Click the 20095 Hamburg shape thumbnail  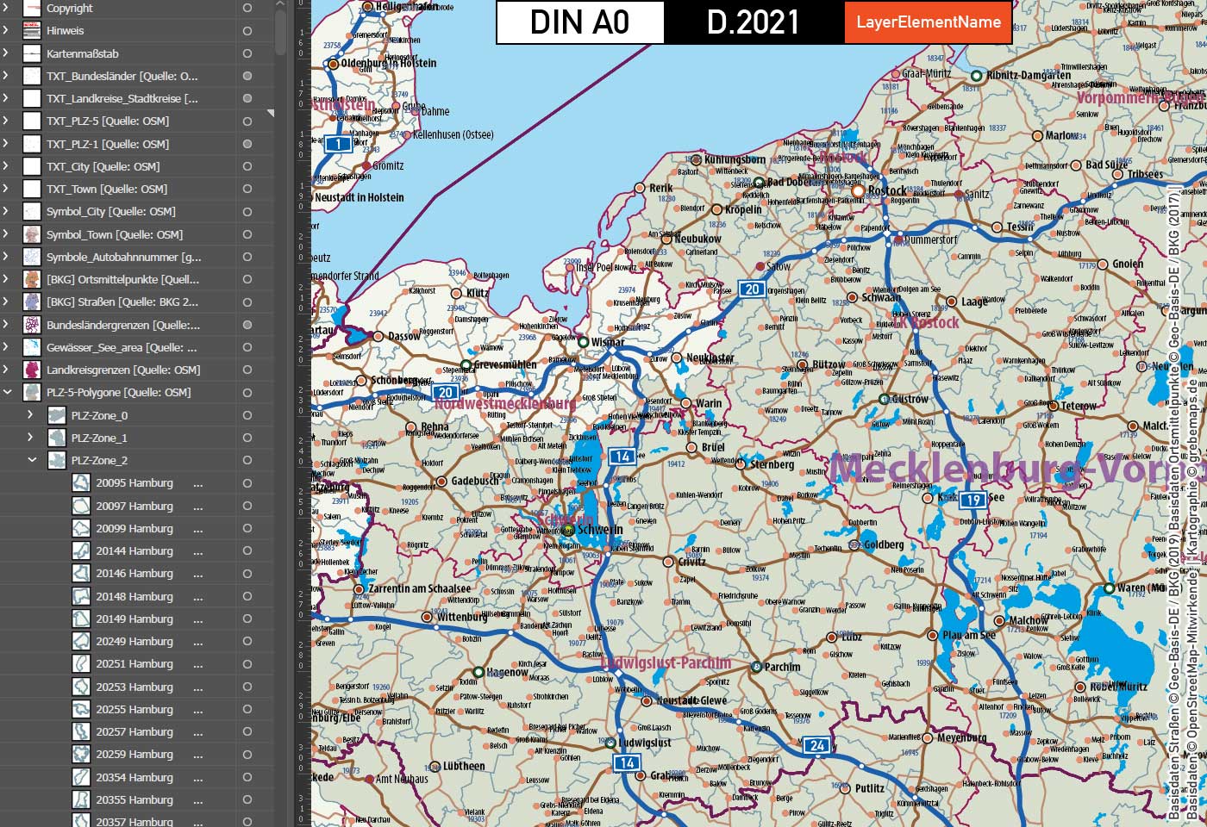80,482
